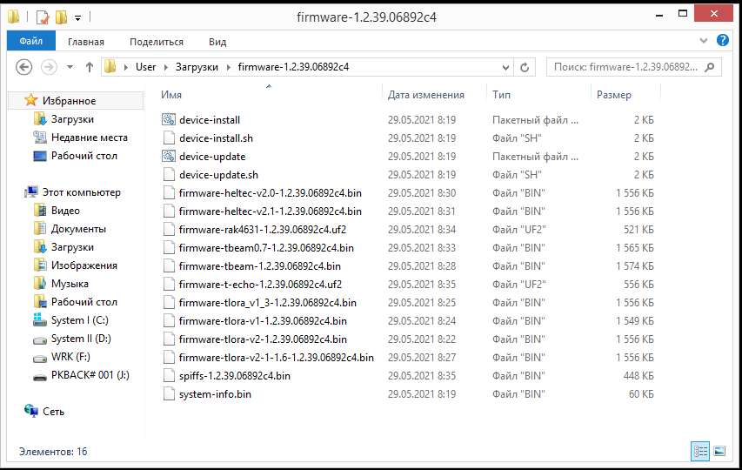Select the device-install batch file icon
This screenshot has width=742, height=470.
point(169,120)
